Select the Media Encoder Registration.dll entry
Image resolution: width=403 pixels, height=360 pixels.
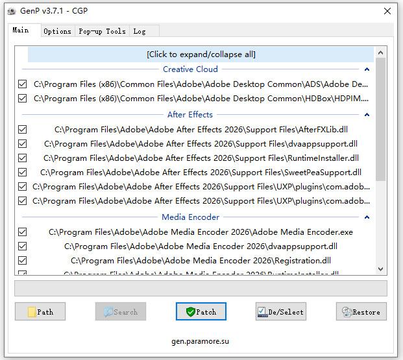(x=201, y=261)
